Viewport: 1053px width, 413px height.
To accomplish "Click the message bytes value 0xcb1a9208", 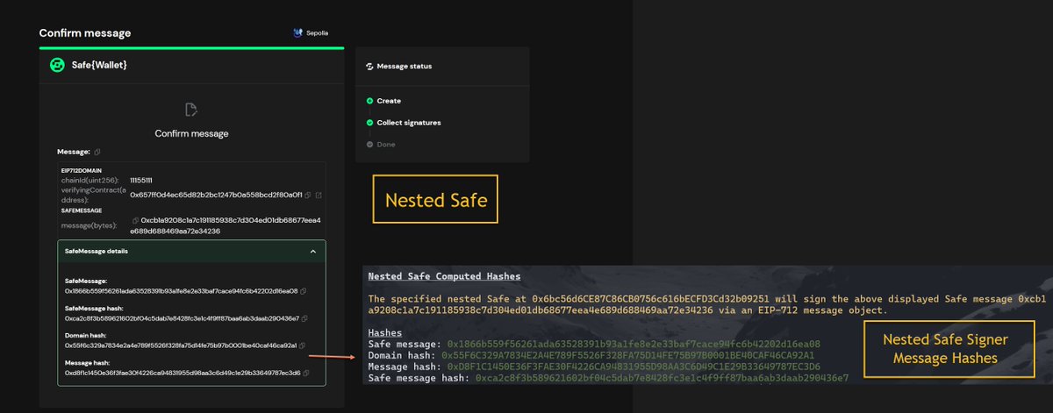I will [226, 225].
